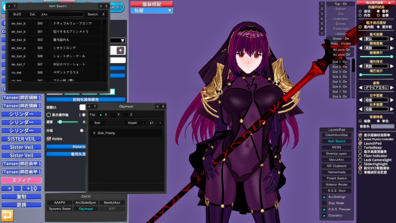Click the next pose arrow
Image resolution: width=396 pixels, height=223 pixels.
coord(392,88)
